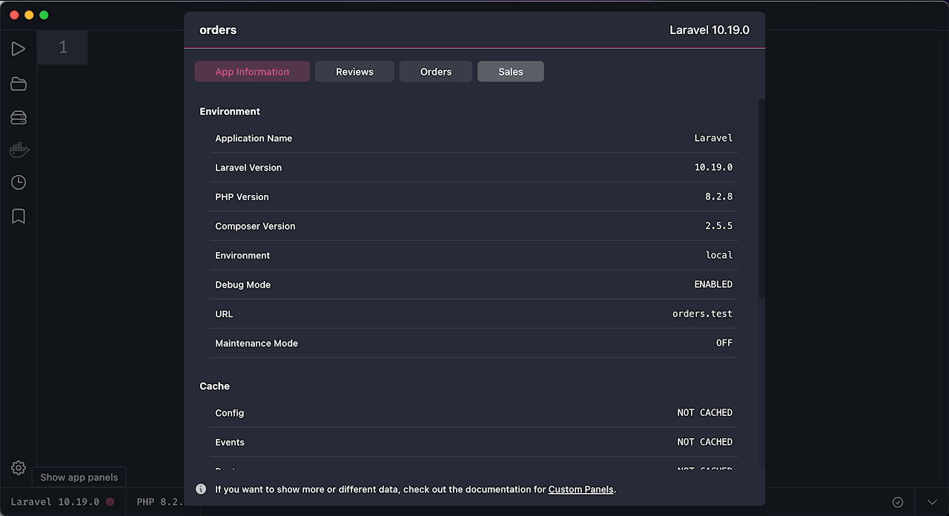This screenshot has width=949, height=516.
Task: Click the Config row NOT CACHED value
Action: point(704,412)
